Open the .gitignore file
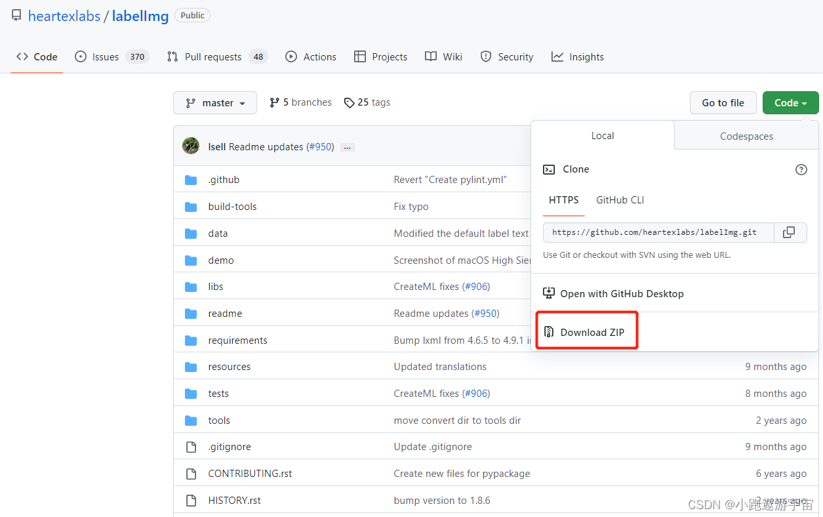 [230, 447]
